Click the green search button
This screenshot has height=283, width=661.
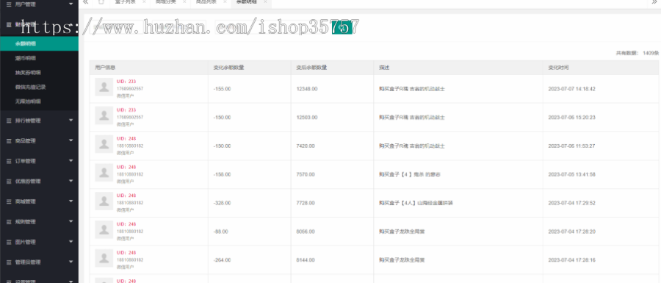point(342,27)
